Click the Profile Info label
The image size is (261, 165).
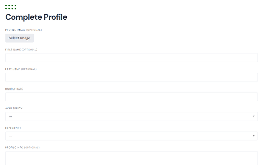(x=14, y=148)
